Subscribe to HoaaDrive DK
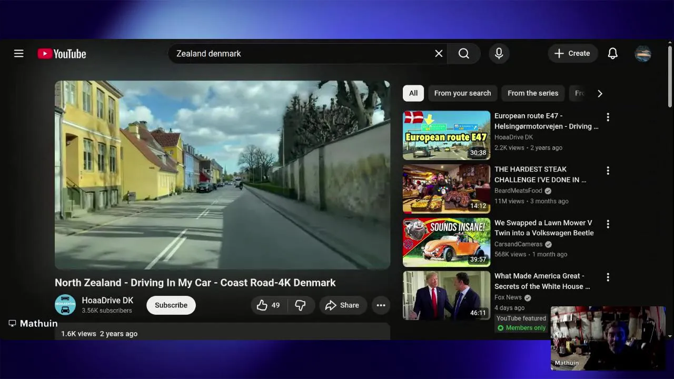Image resolution: width=674 pixels, height=379 pixels. tap(171, 305)
